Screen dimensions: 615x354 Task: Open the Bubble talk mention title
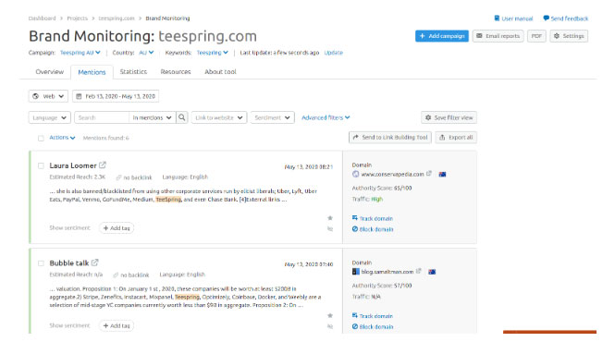tap(69, 263)
